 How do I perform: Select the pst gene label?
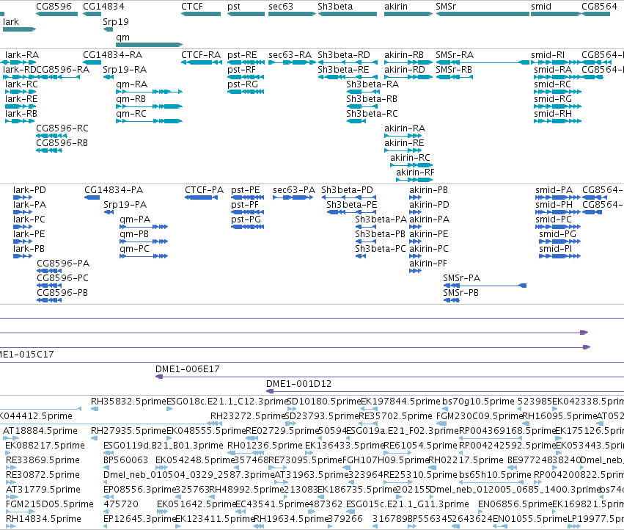234,7
